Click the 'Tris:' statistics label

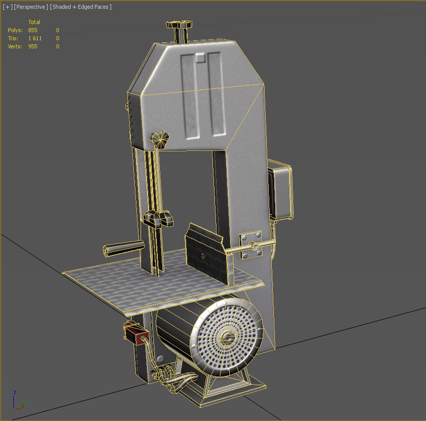click(13, 38)
